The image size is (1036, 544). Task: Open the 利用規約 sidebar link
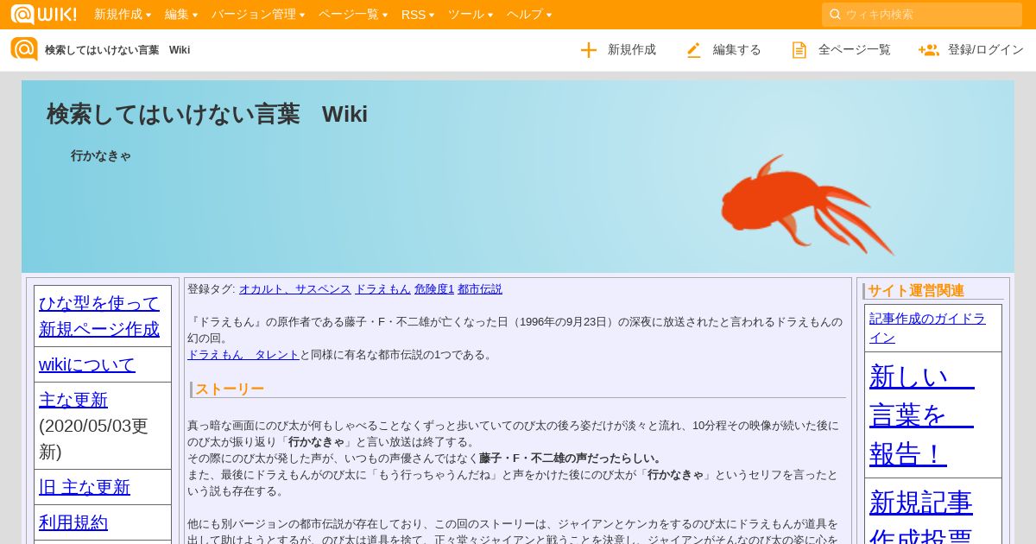(x=73, y=522)
